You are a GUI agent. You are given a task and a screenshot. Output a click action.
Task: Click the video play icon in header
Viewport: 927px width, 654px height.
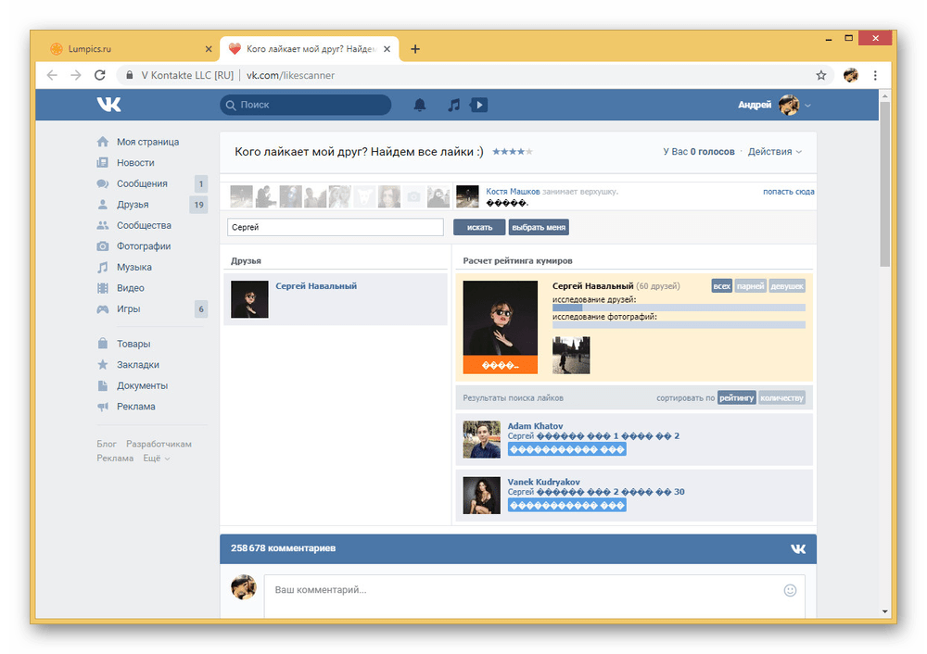point(479,106)
